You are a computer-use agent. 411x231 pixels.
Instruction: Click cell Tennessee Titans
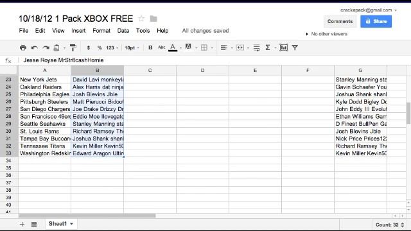(44, 146)
